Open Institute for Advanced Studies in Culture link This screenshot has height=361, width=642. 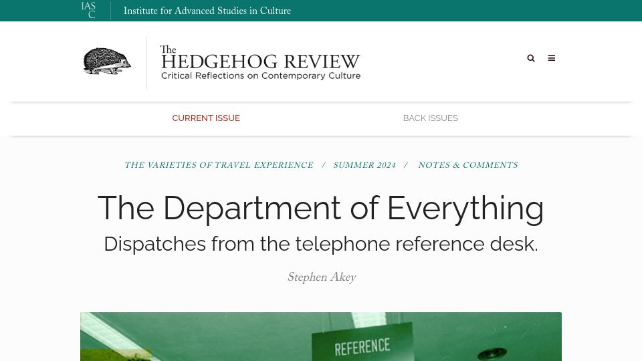pyautogui.click(x=207, y=11)
